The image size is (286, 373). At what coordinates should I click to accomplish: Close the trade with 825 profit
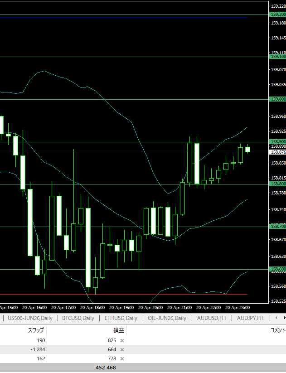[x=122, y=340]
